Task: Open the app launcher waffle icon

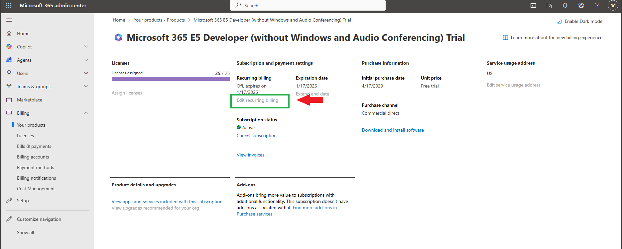Action: 9,5
